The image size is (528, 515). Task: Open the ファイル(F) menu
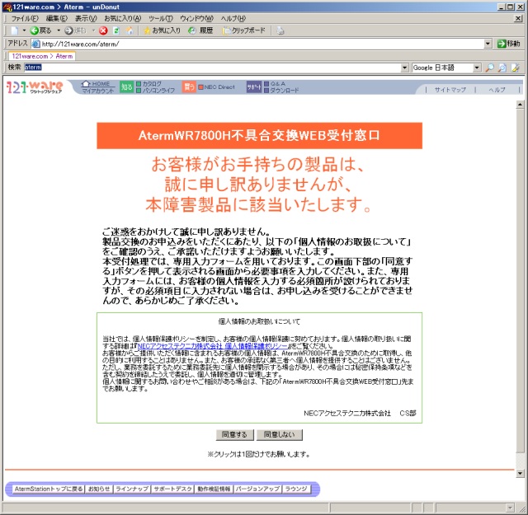(x=25, y=18)
